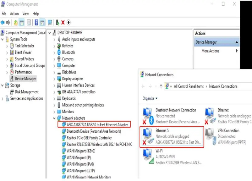The height and width of the screenshot is (181, 252).
Task: Expand the Display adapters category
Action: pos(54,79)
